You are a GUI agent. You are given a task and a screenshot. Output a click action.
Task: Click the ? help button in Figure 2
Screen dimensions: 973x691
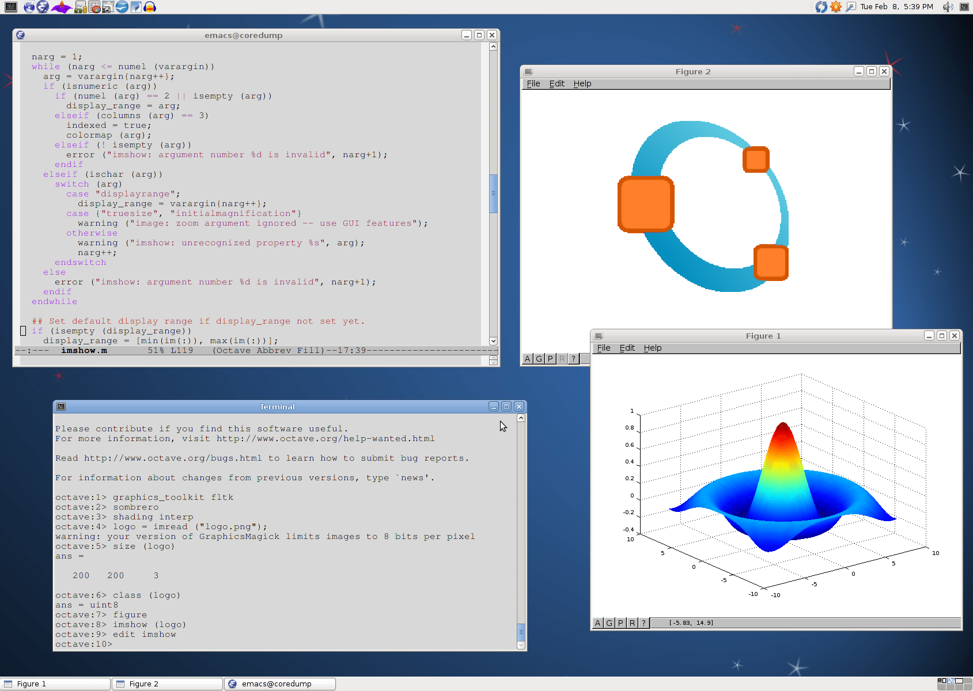(573, 359)
